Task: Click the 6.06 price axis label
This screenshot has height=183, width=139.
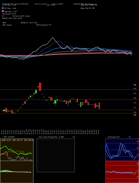Action: 135,98
